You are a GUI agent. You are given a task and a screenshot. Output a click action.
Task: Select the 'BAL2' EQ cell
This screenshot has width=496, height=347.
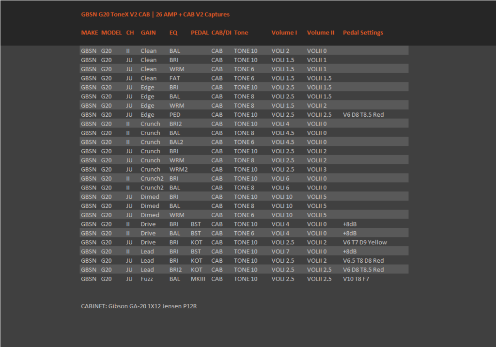coord(176,142)
